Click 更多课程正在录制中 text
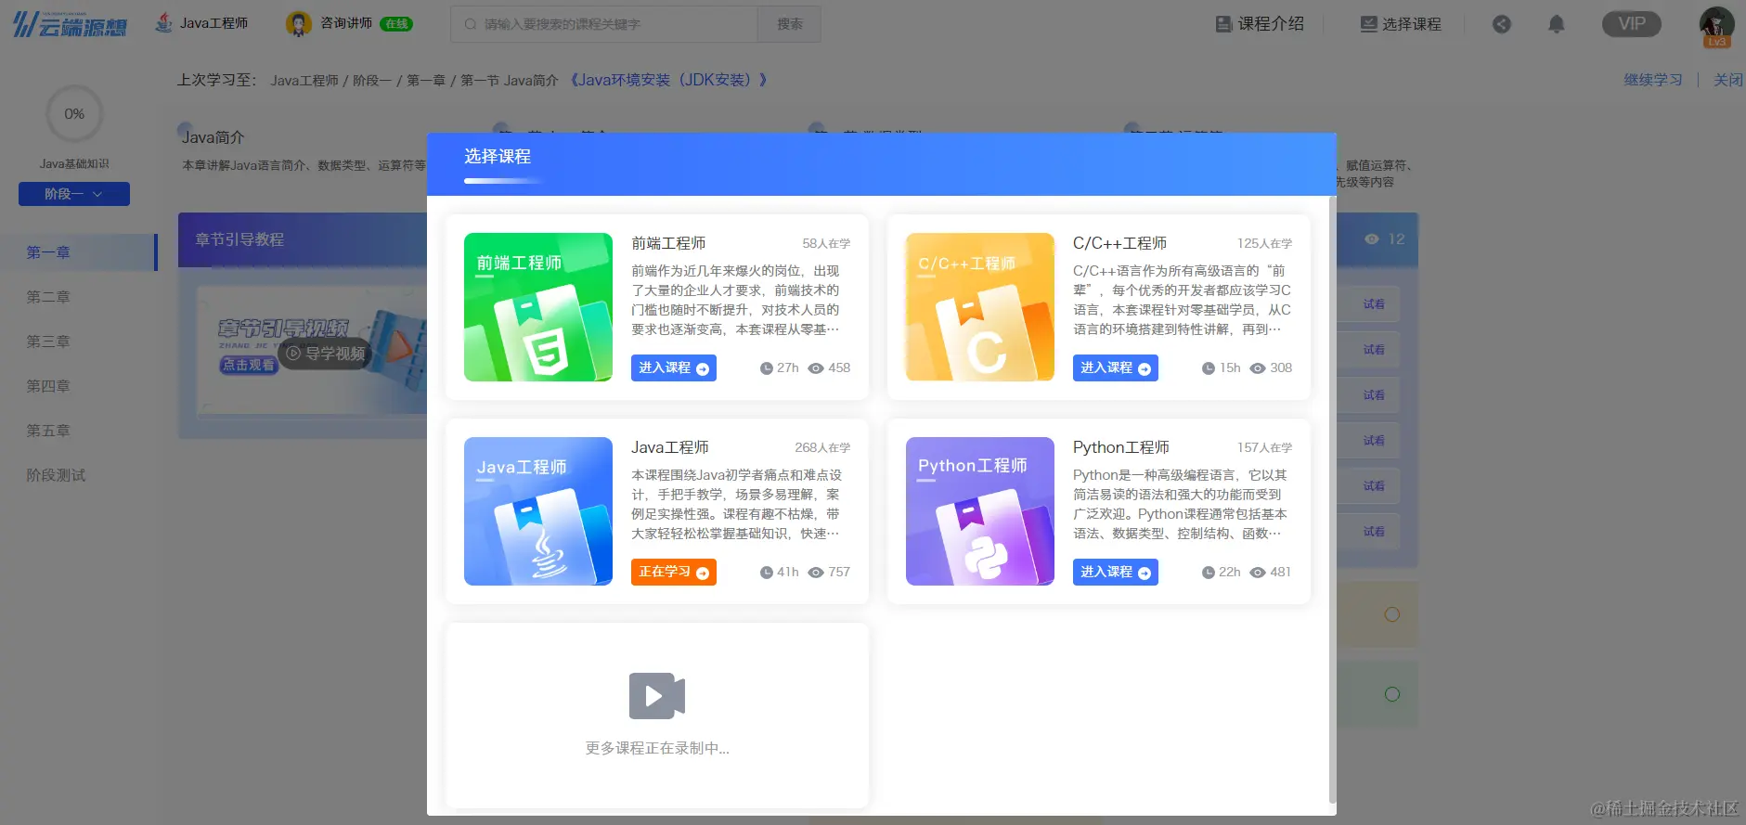Viewport: 1746px width, 825px height. [657, 748]
